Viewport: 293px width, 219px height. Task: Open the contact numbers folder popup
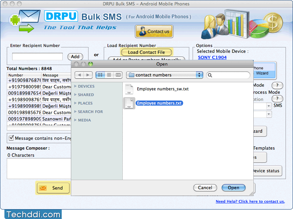tap(164, 75)
